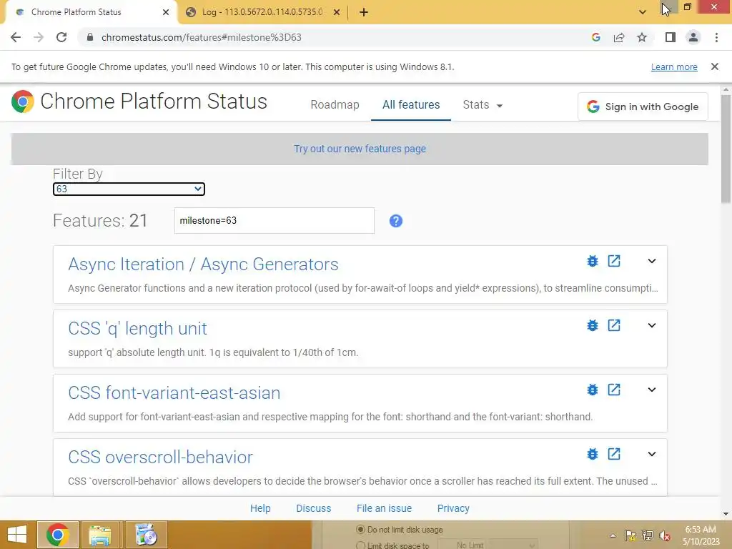732x549 pixels.
Task: Click Try out our new features page link
Action: (x=360, y=149)
